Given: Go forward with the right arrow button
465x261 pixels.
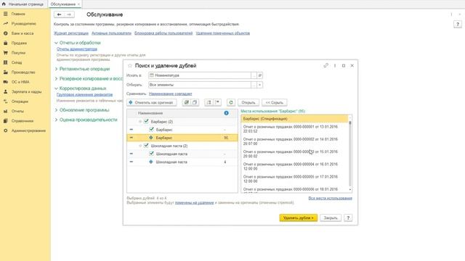Looking at the screenshot, I should [x=69, y=14].
